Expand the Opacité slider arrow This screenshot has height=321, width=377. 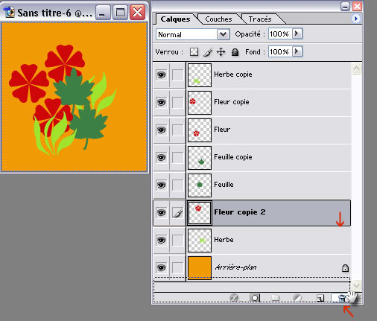(297, 34)
